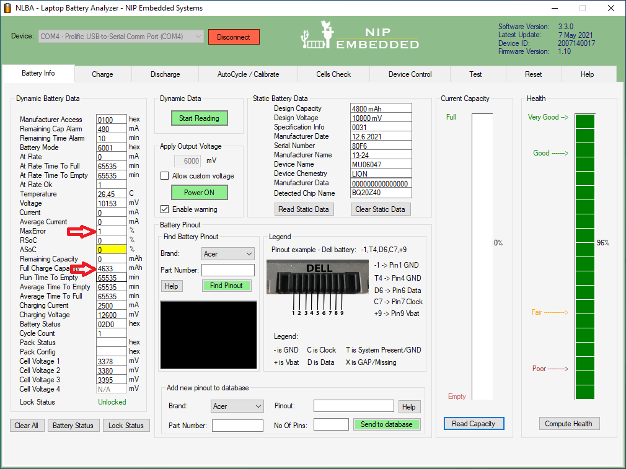Click the Serial Number value 80F6
626x469 pixels.
(x=381, y=146)
